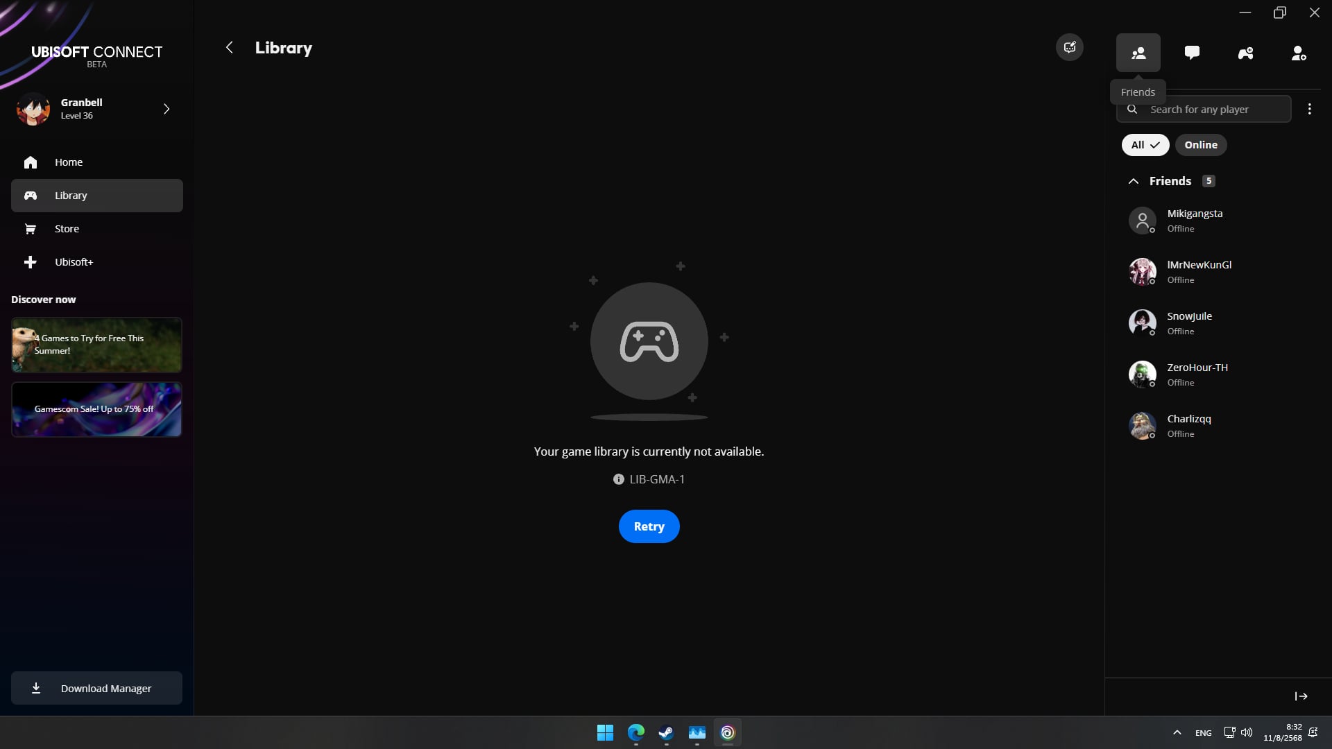Open Ubisoft+ in the sidebar
This screenshot has width=1332, height=749.
96,262
